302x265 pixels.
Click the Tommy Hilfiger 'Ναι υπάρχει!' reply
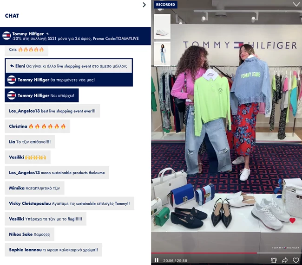[x=42, y=95]
